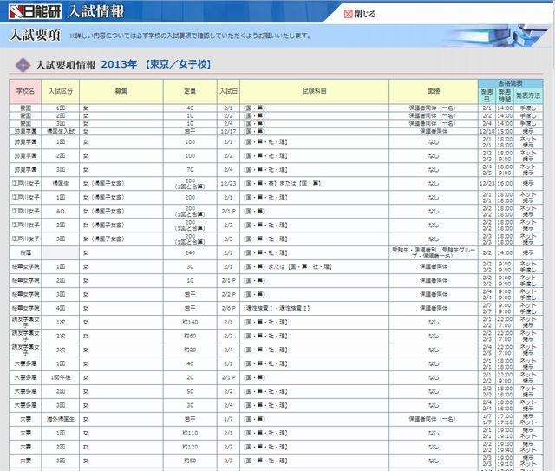Click the pink 学校名 column header
The height and width of the screenshot is (471, 555).
[x=26, y=90]
